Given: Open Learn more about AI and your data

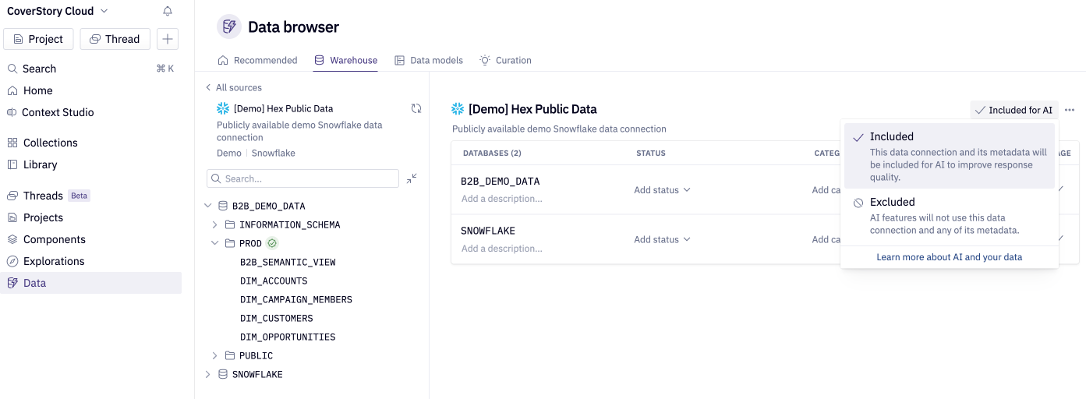Looking at the screenshot, I should (949, 257).
